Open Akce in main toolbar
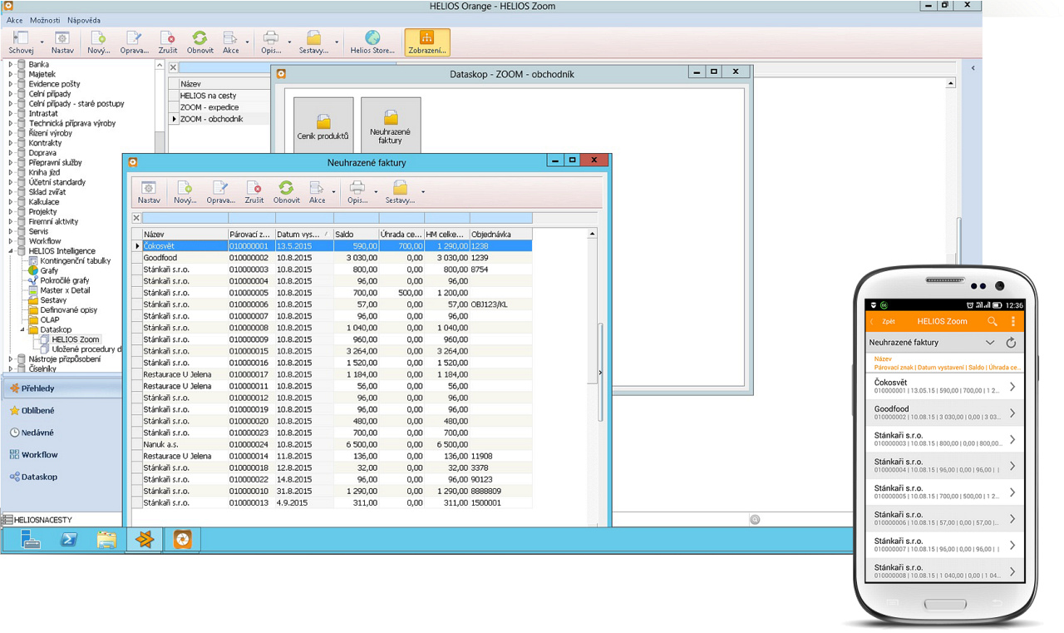Screen dimensions: 1064x633 coord(231,42)
